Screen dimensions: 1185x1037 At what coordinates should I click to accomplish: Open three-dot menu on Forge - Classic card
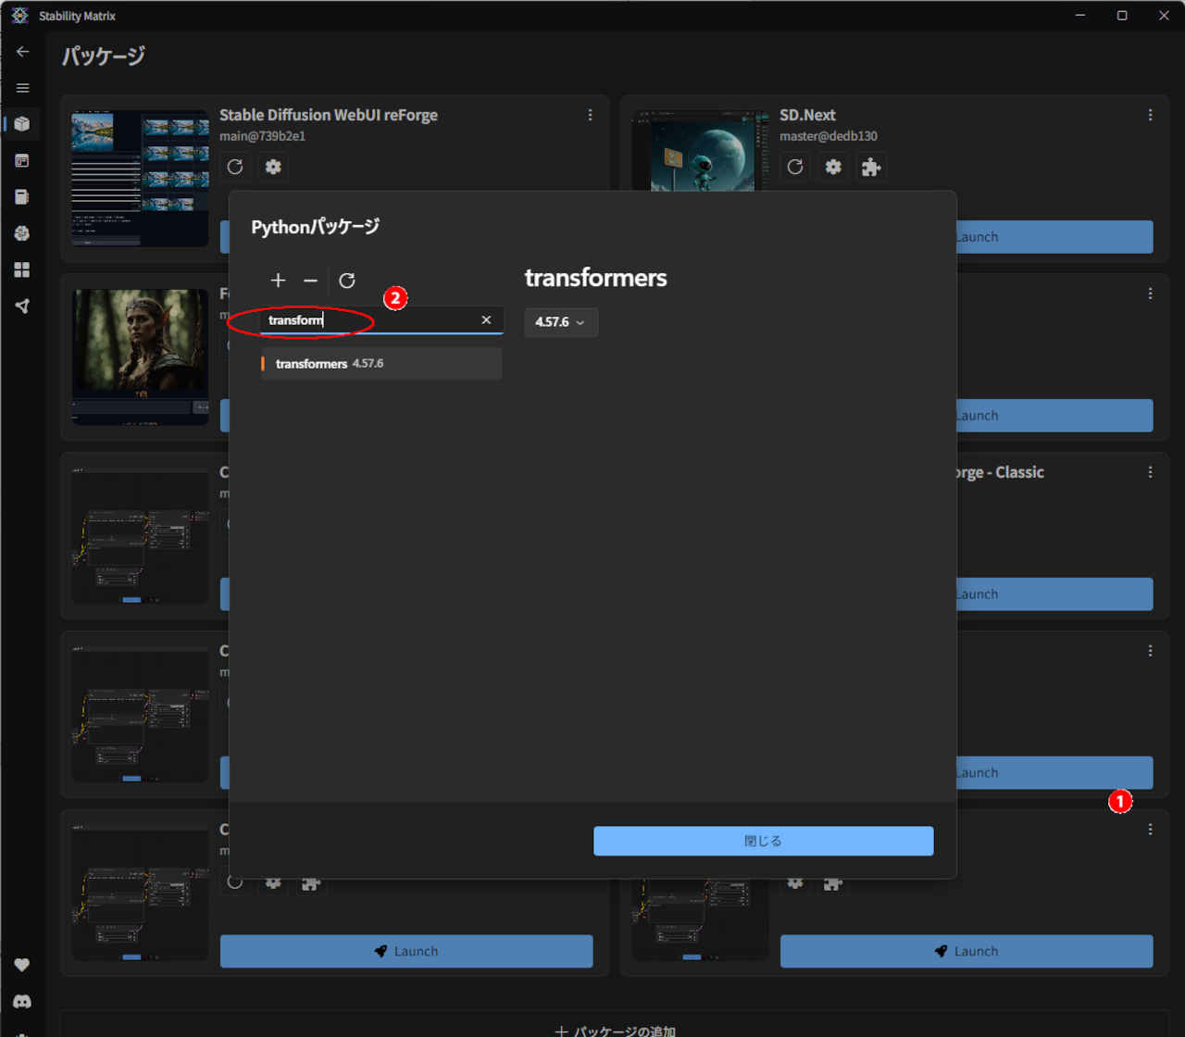tap(1150, 472)
